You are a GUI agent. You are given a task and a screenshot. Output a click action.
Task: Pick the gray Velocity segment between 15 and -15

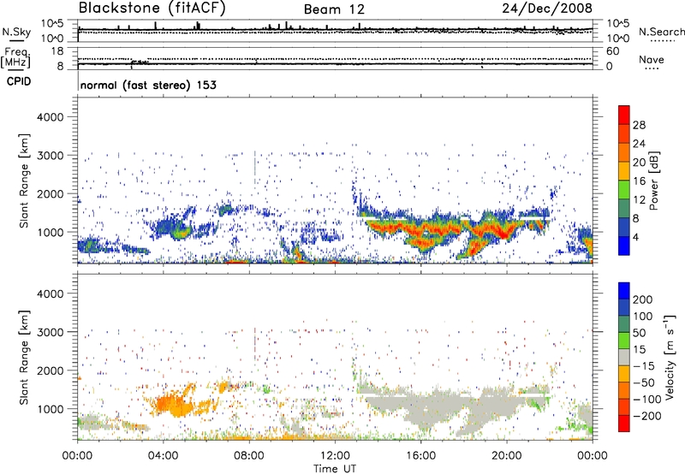(x=624, y=357)
